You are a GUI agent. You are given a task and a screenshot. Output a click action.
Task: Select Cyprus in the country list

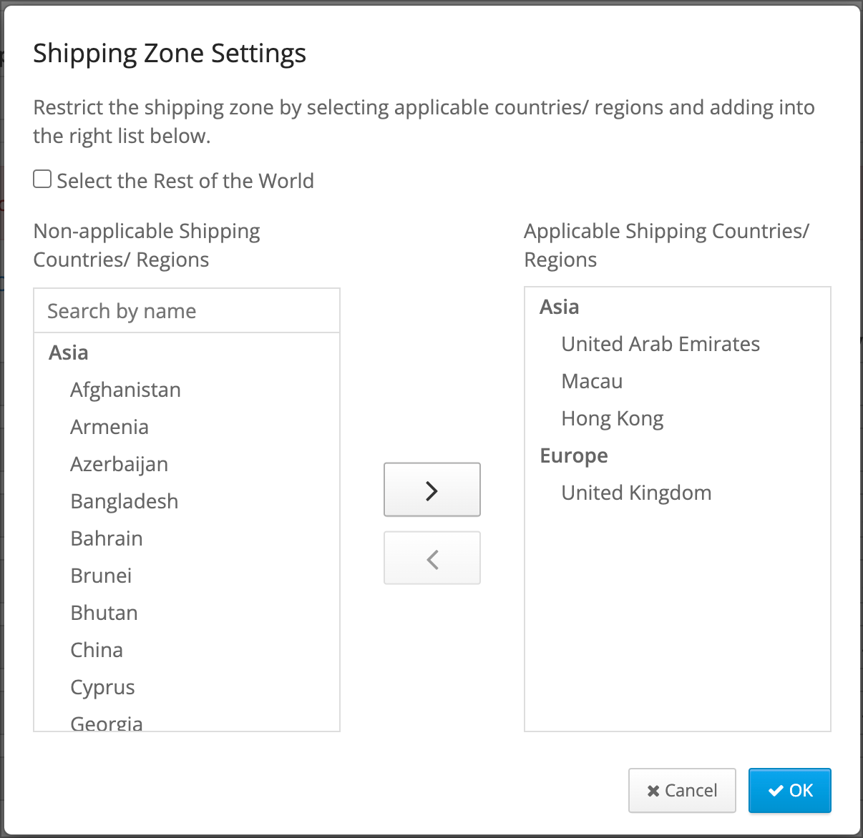point(102,687)
